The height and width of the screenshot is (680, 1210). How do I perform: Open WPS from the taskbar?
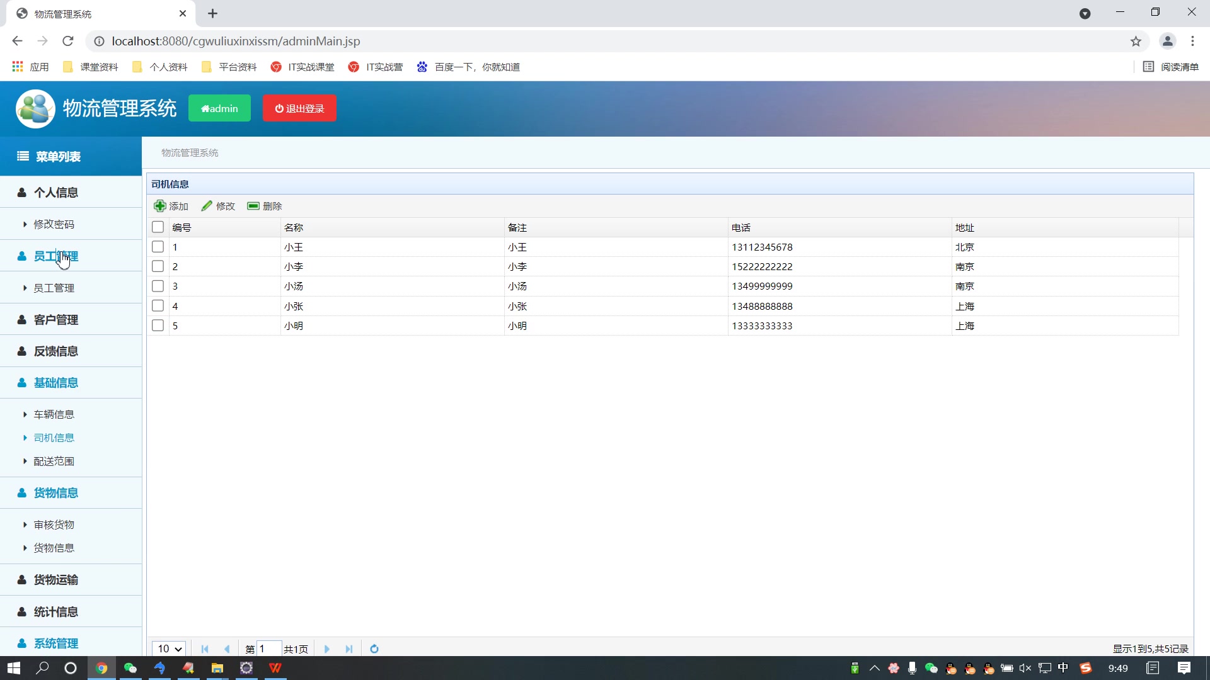point(275,668)
